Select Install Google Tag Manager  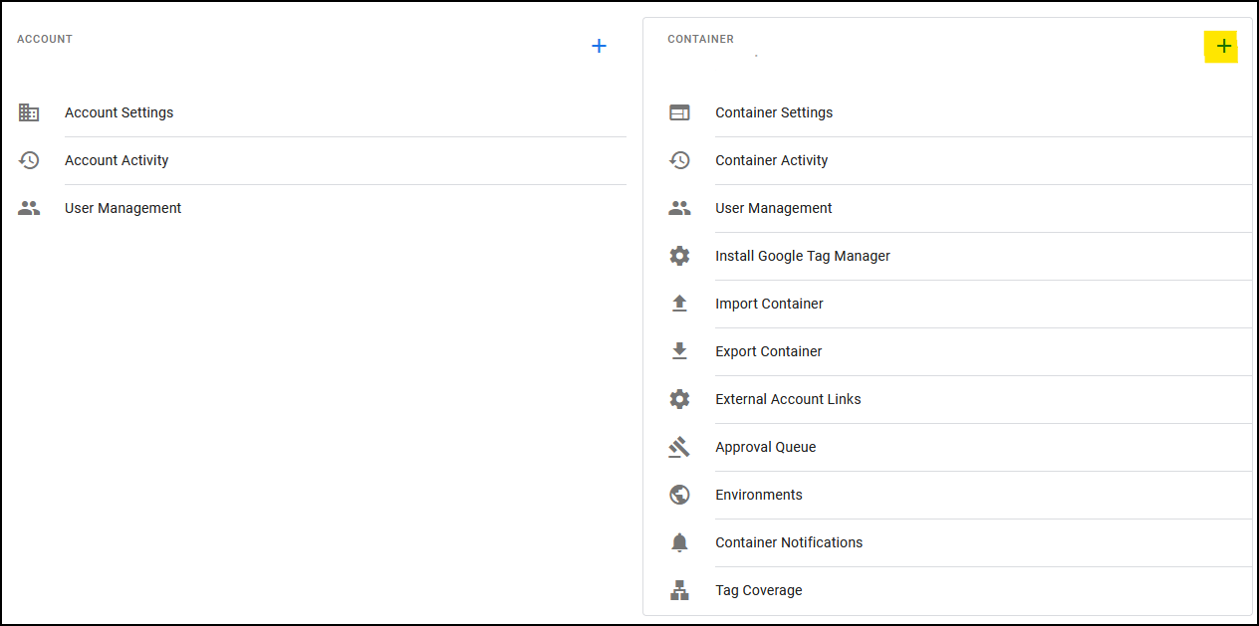coord(802,256)
